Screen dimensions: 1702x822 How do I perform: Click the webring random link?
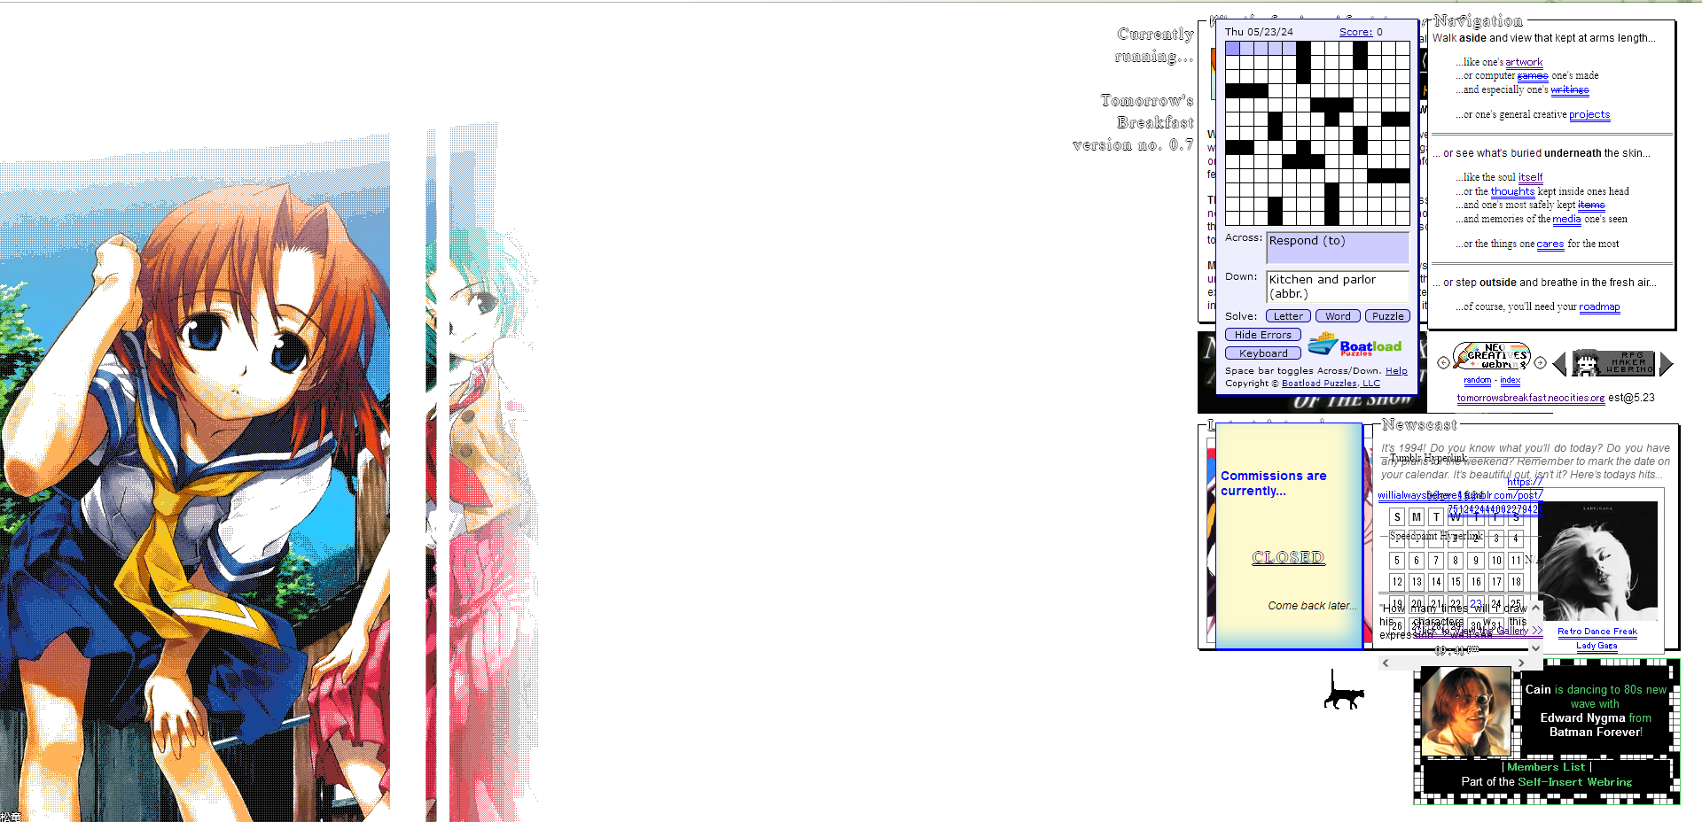pos(1477,380)
